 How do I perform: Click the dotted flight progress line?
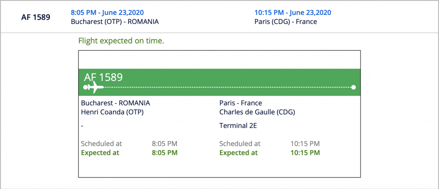click(x=227, y=87)
